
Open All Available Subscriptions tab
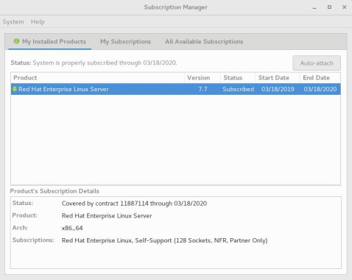(204, 41)
